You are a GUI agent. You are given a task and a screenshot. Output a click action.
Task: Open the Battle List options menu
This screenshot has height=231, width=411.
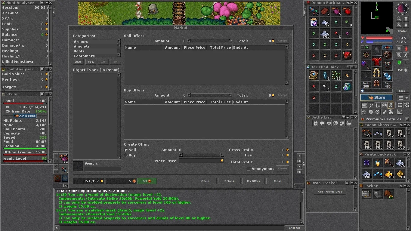click(343, 117)
